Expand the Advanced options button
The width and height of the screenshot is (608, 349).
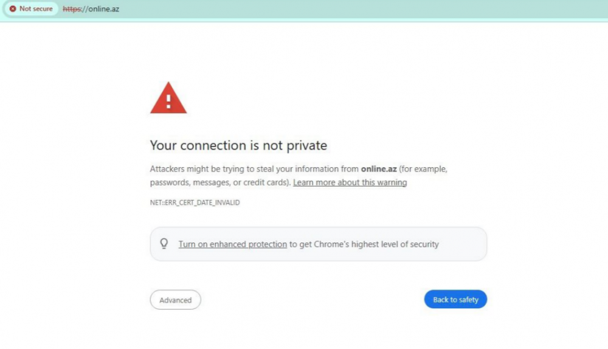coord(175,300)
